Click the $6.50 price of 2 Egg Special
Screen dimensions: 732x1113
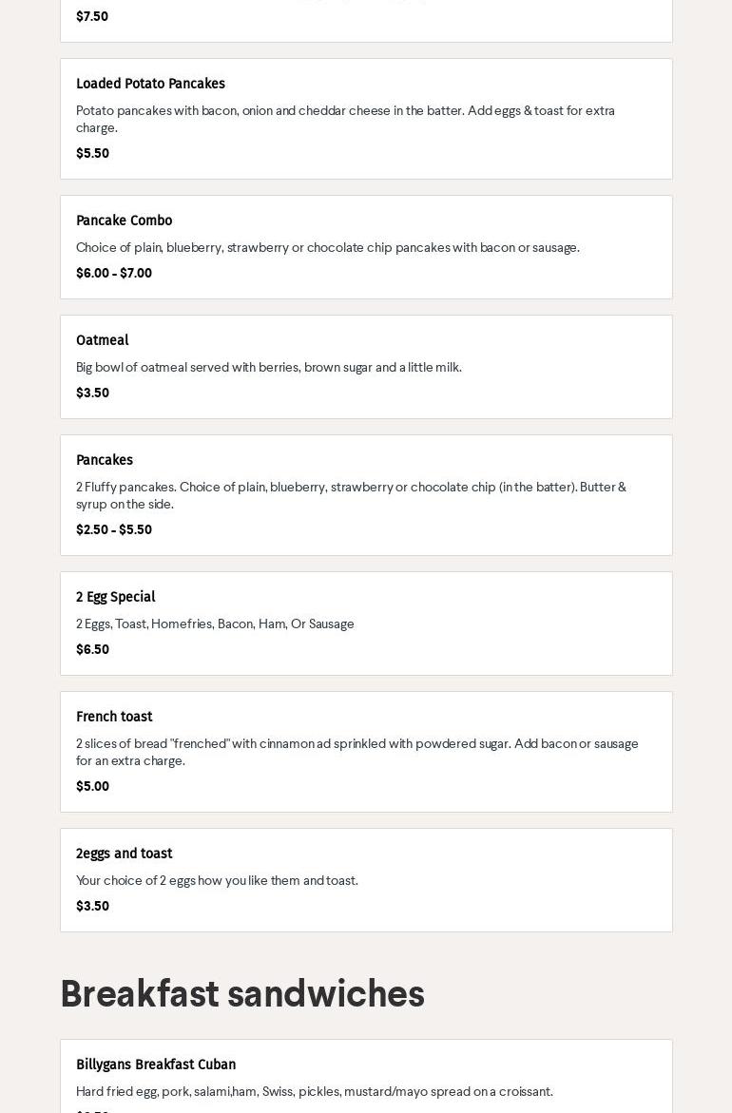pyautogui.click(x=92, y=649)
